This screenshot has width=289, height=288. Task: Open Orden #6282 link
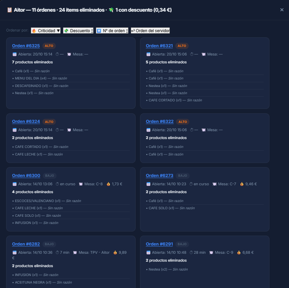pos(26,244)
